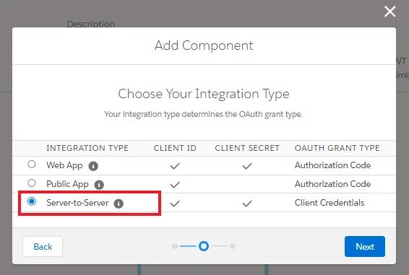409x275 pixels.
Task: Click the Client Credentials grant type
Action: coord(330,203)
